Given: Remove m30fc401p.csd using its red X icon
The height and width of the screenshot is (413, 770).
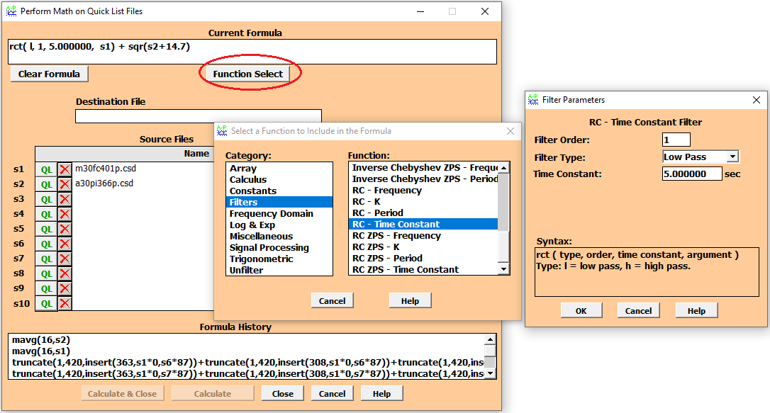Looking at the screenshot, I should click(x=64, y=169).
